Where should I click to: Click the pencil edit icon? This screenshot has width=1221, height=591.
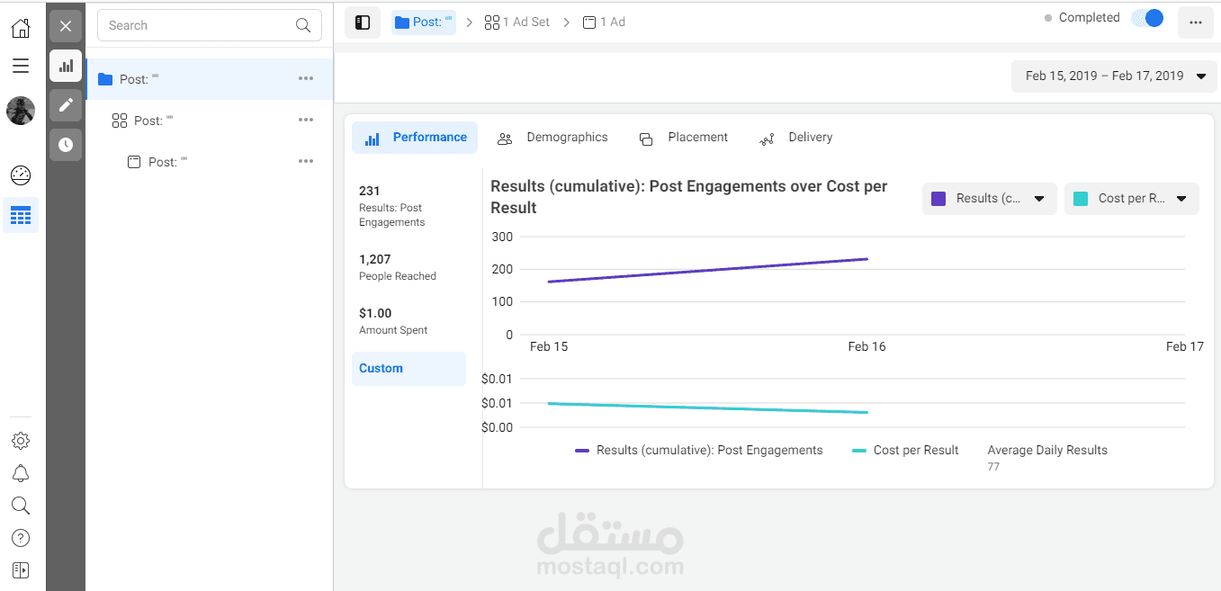[x=66, y=105]
